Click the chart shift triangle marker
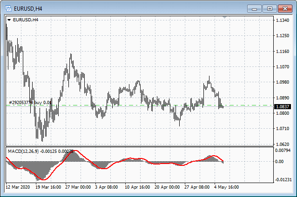297x197 pixels. [x=225, y=17]
